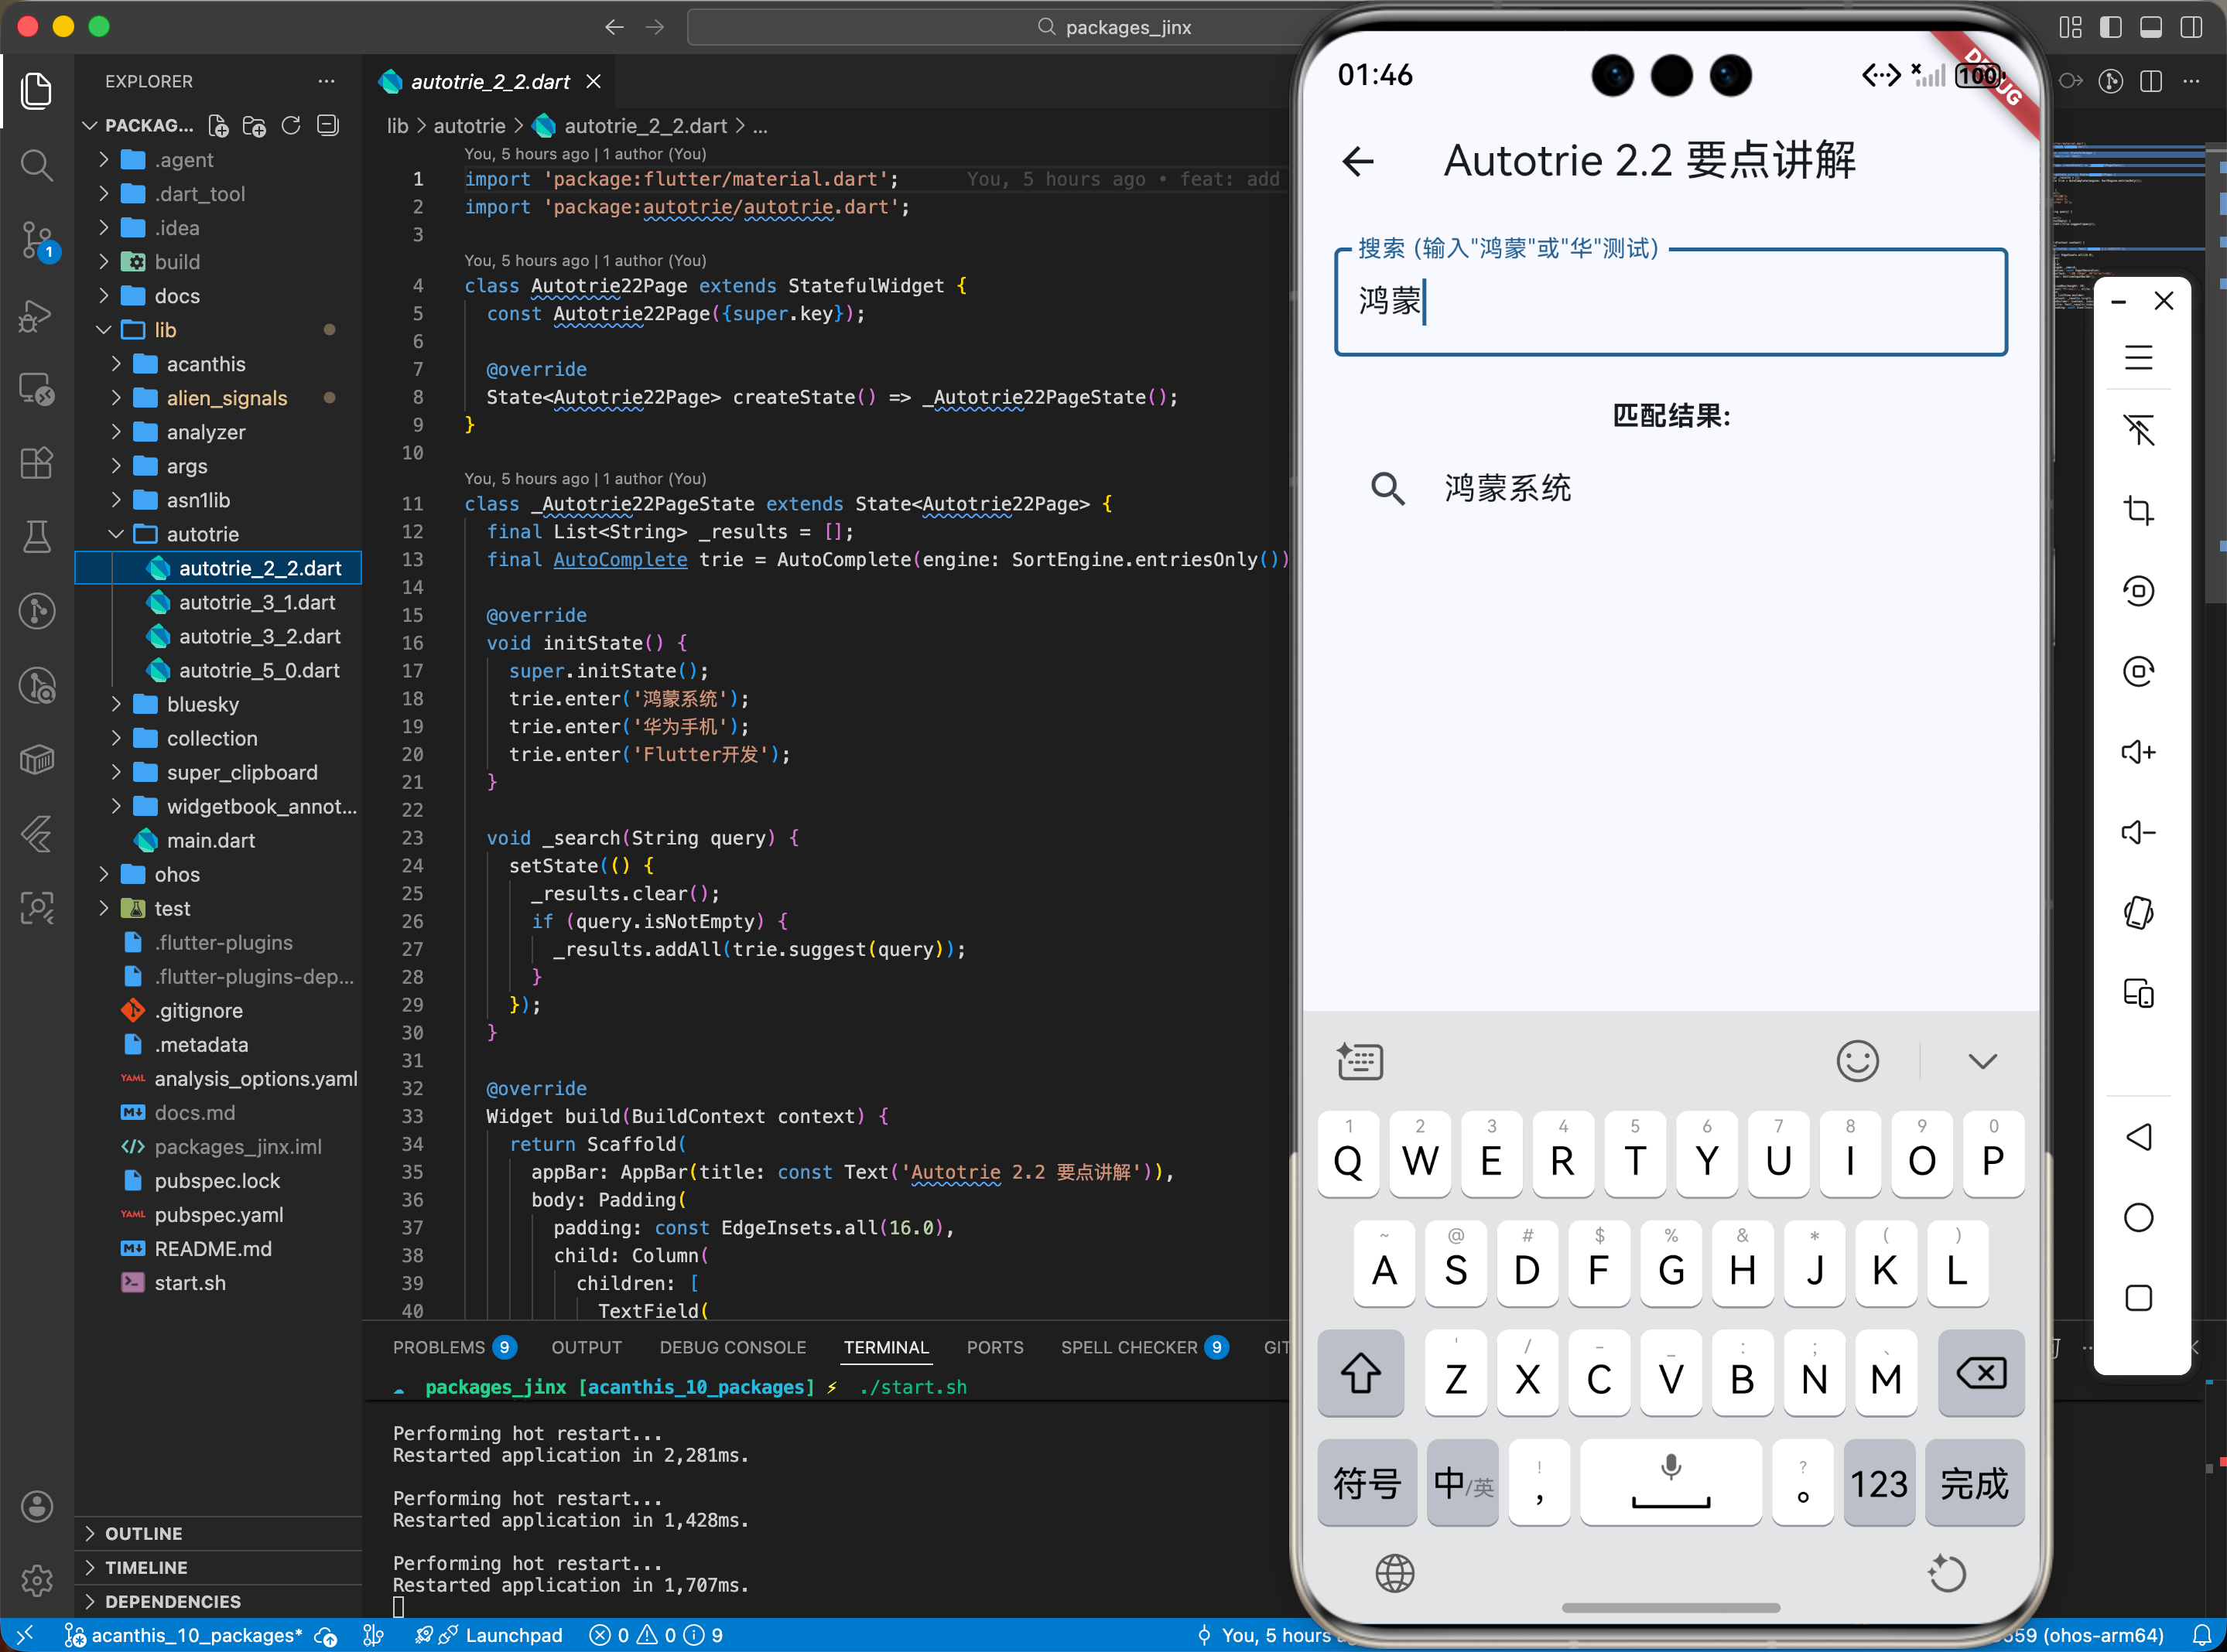Viewport: 2227px width, 1652px height.
Task: Collapse the autotrie folder
Action: 202,534
